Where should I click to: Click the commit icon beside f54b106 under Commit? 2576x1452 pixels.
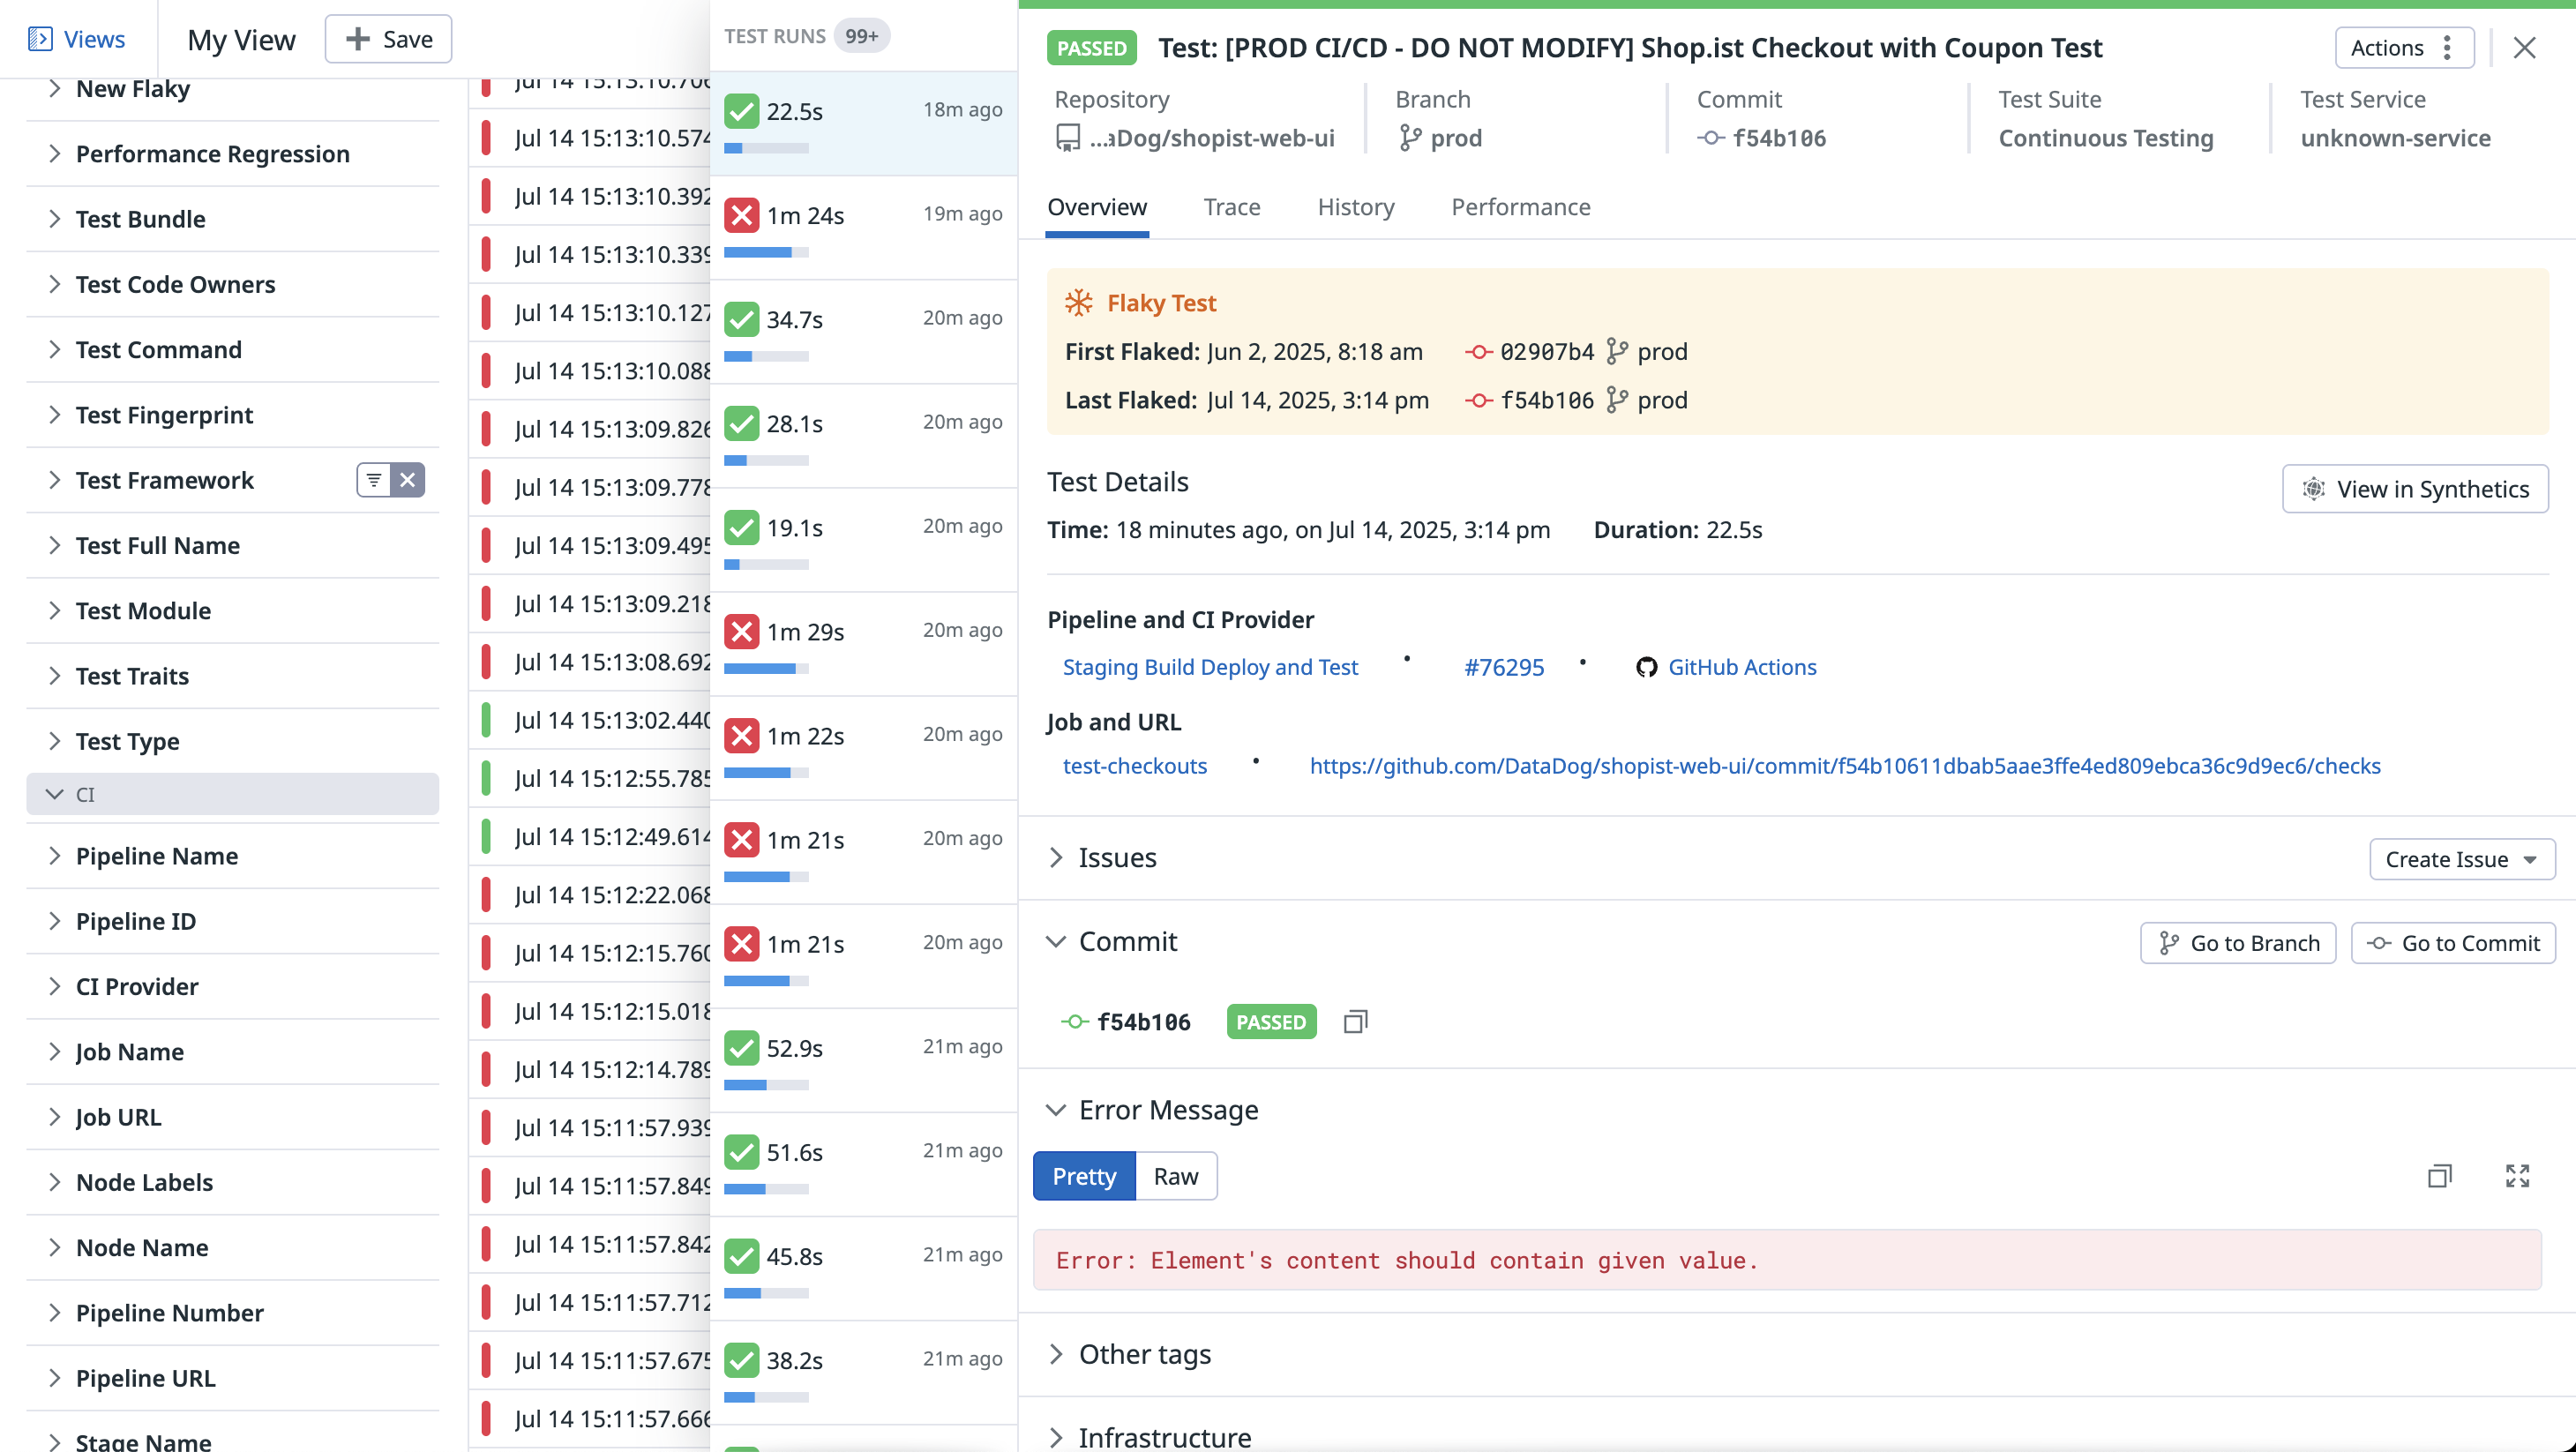pyautogui.click(x=1711, y=138)
